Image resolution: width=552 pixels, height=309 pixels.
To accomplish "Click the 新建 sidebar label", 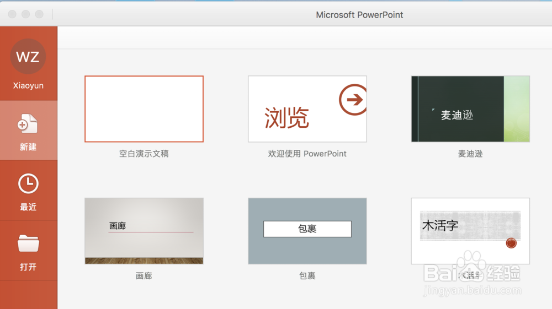I will (28, 147).
